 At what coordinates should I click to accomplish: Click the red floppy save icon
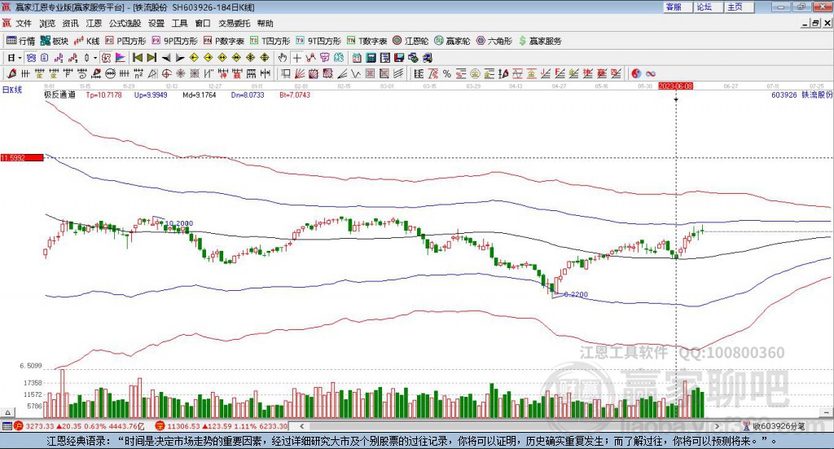coord(399,58)
